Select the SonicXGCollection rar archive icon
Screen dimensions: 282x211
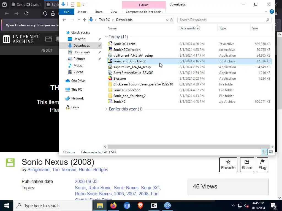click(110, 49)
